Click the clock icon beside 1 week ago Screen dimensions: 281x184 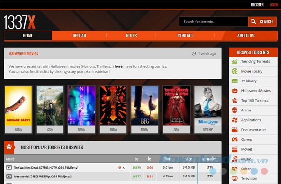tap(194, 53)
